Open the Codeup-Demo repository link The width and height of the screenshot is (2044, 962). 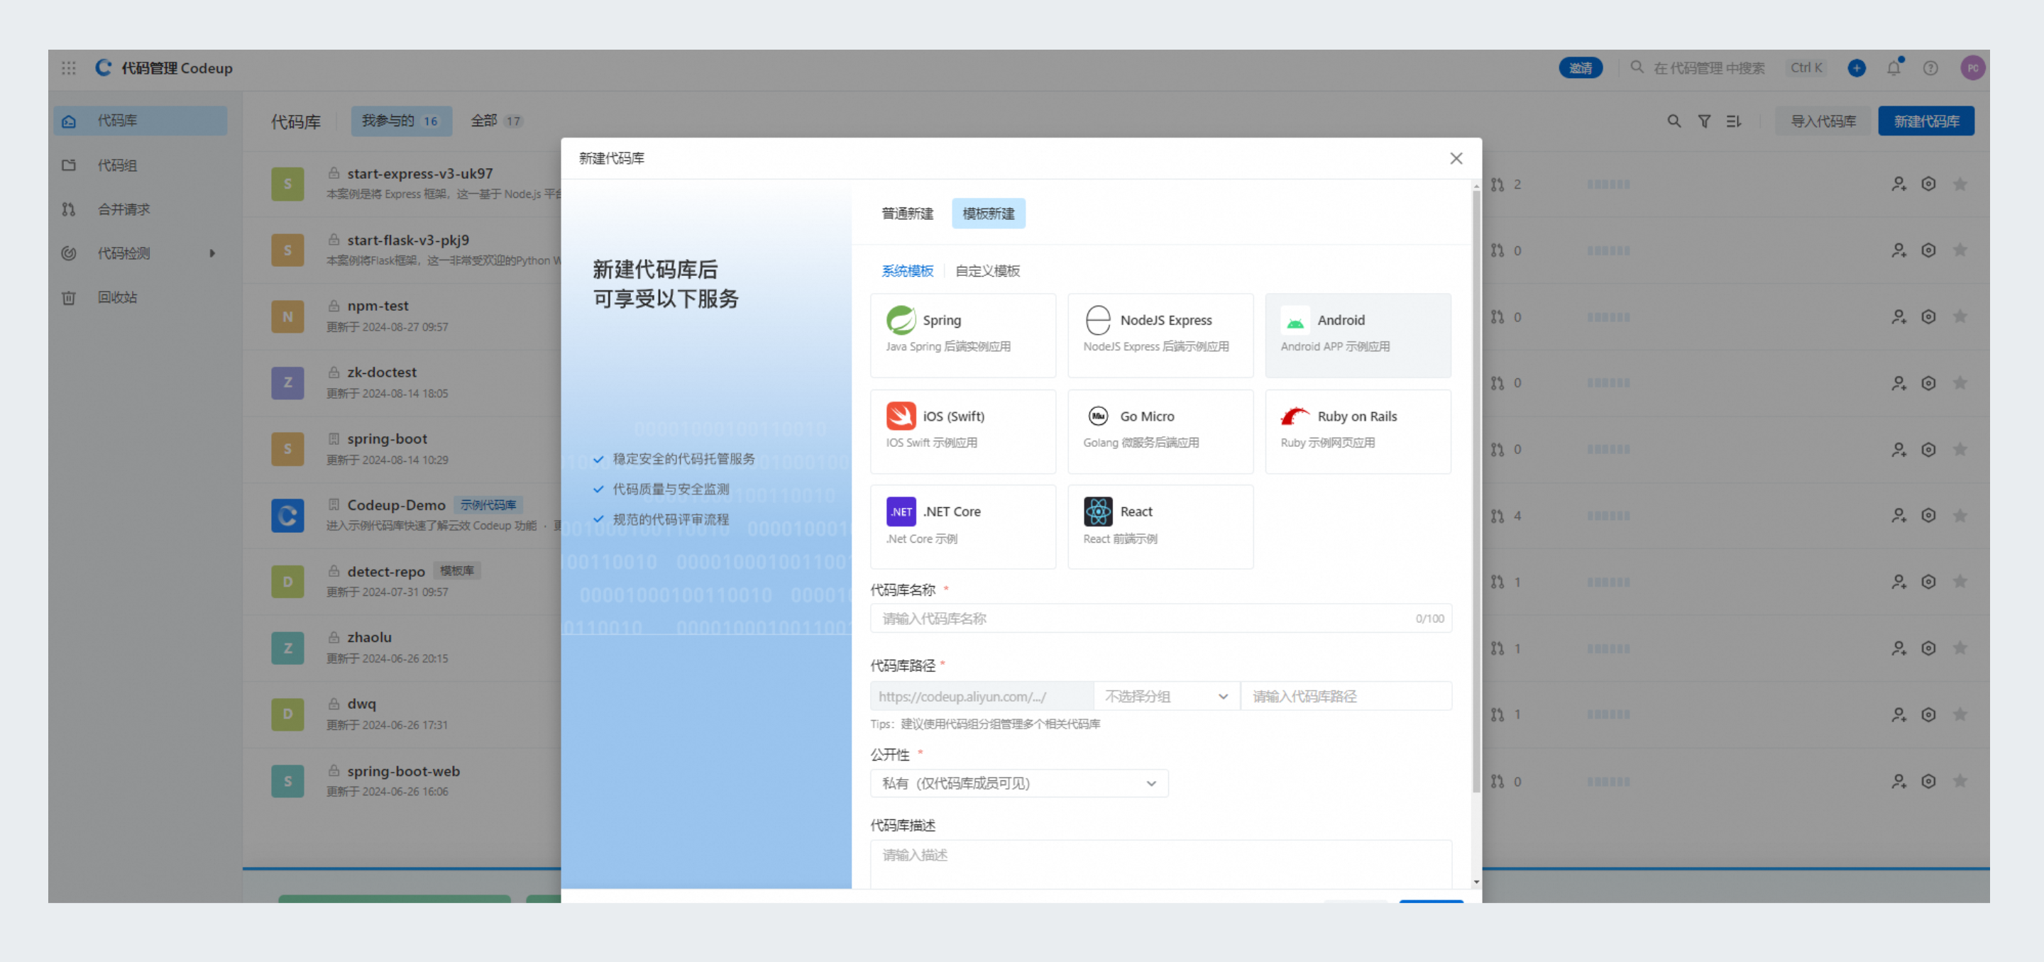click(x=396, y=505)
